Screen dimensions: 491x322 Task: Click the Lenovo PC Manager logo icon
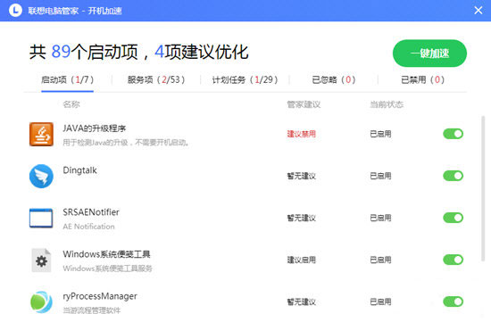(x=15, y=11)
